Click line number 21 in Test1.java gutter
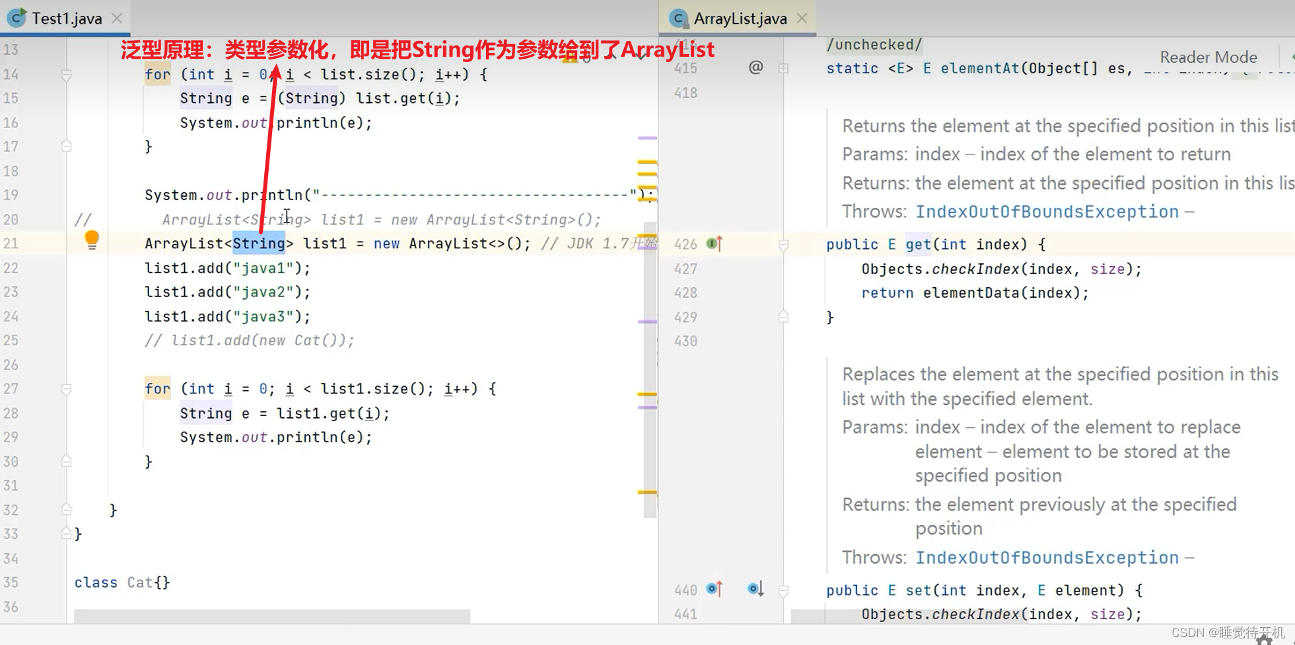This screenshot has height=645, width=1295. (11, 244)
